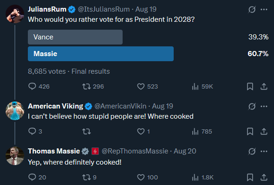This screenshot has width=274, height=185.
Task: Like Thomas Massie's reply with 100 likes
Action: coord(147,177)
